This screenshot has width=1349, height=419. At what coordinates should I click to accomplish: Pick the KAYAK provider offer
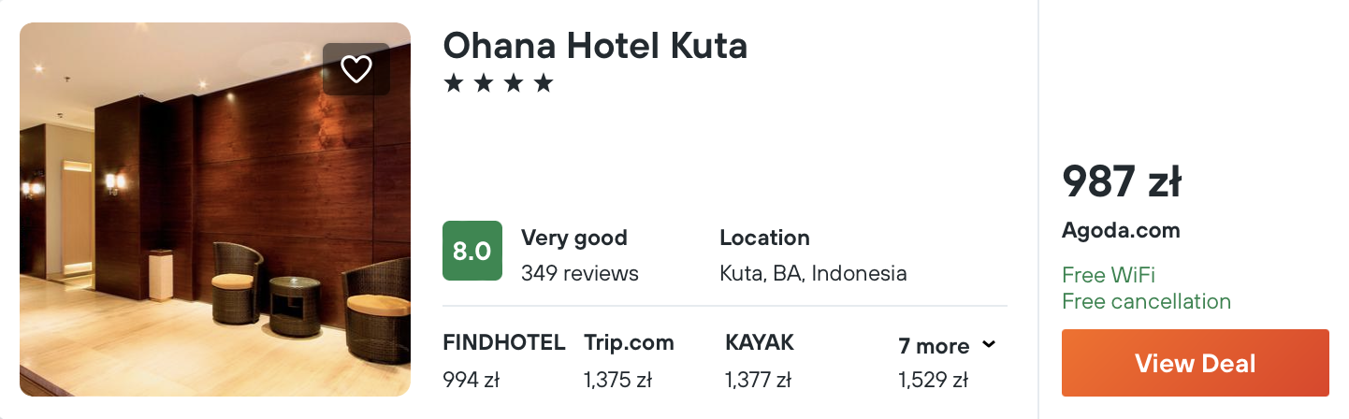click(759, 343)
